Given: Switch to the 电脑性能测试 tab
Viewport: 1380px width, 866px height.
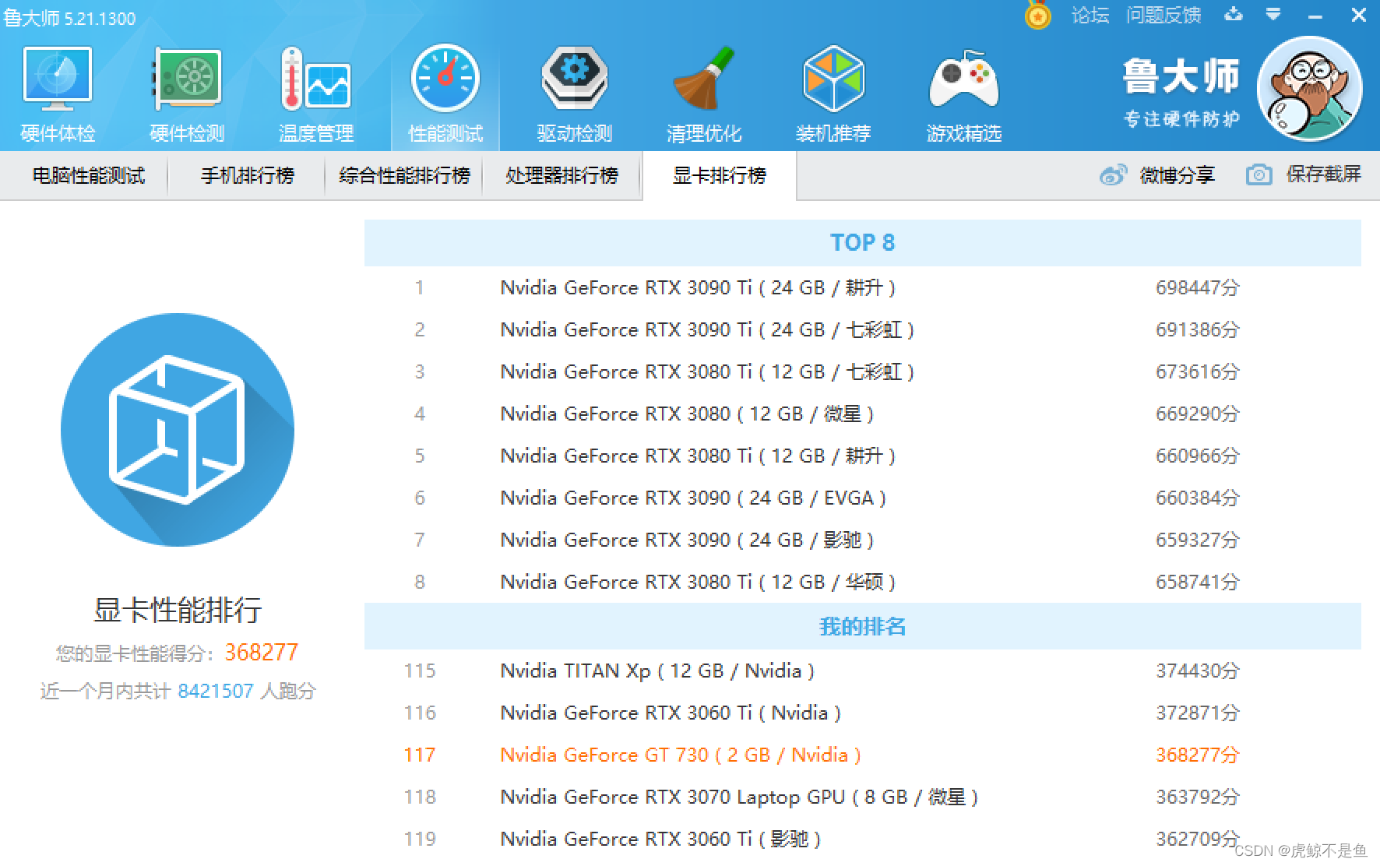Looking at the screenshot, I should click(x=88, y=175).
